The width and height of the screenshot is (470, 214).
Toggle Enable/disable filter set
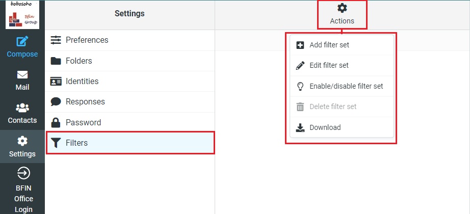click(x=346, y=86)
